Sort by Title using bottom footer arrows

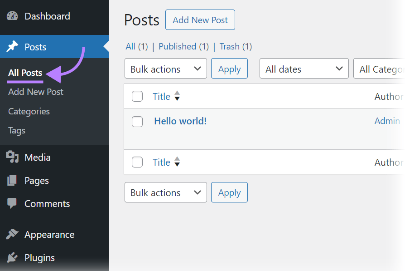[177, 162]
